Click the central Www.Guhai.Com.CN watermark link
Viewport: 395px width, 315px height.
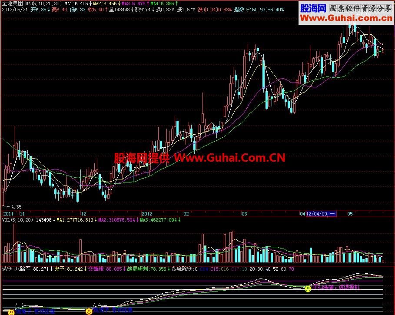[x=229, y=158]
